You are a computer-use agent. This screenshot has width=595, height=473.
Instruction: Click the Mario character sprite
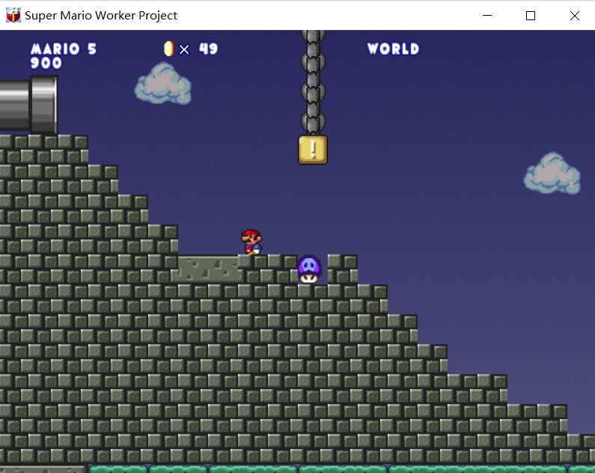251,242
